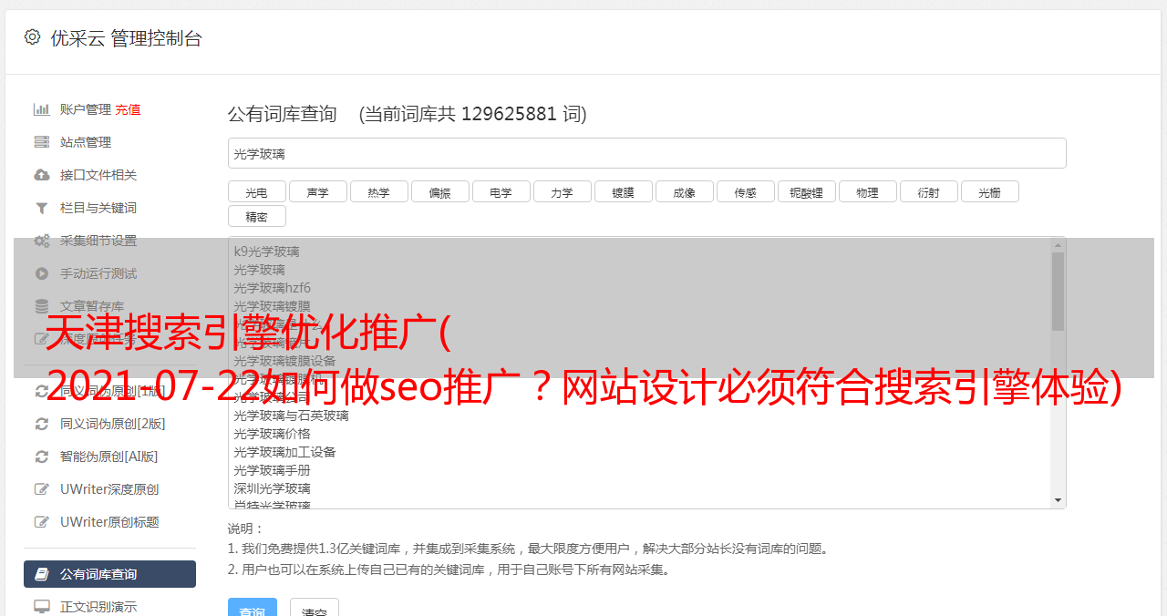1167x616 pixels.
Task: Click the 精密 keyword tag
Action: pos(257,216)
